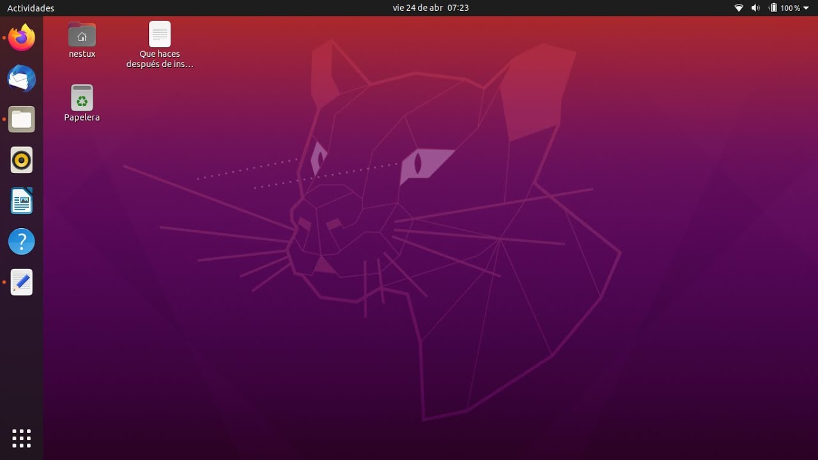Image resolution: width=818 pixels, height=460 pixels.
Task: Expand the system menu arrow
Action: point(806,8)
